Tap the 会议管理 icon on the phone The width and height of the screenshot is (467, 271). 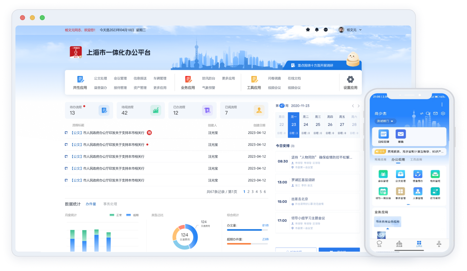[x=383, y=174]
